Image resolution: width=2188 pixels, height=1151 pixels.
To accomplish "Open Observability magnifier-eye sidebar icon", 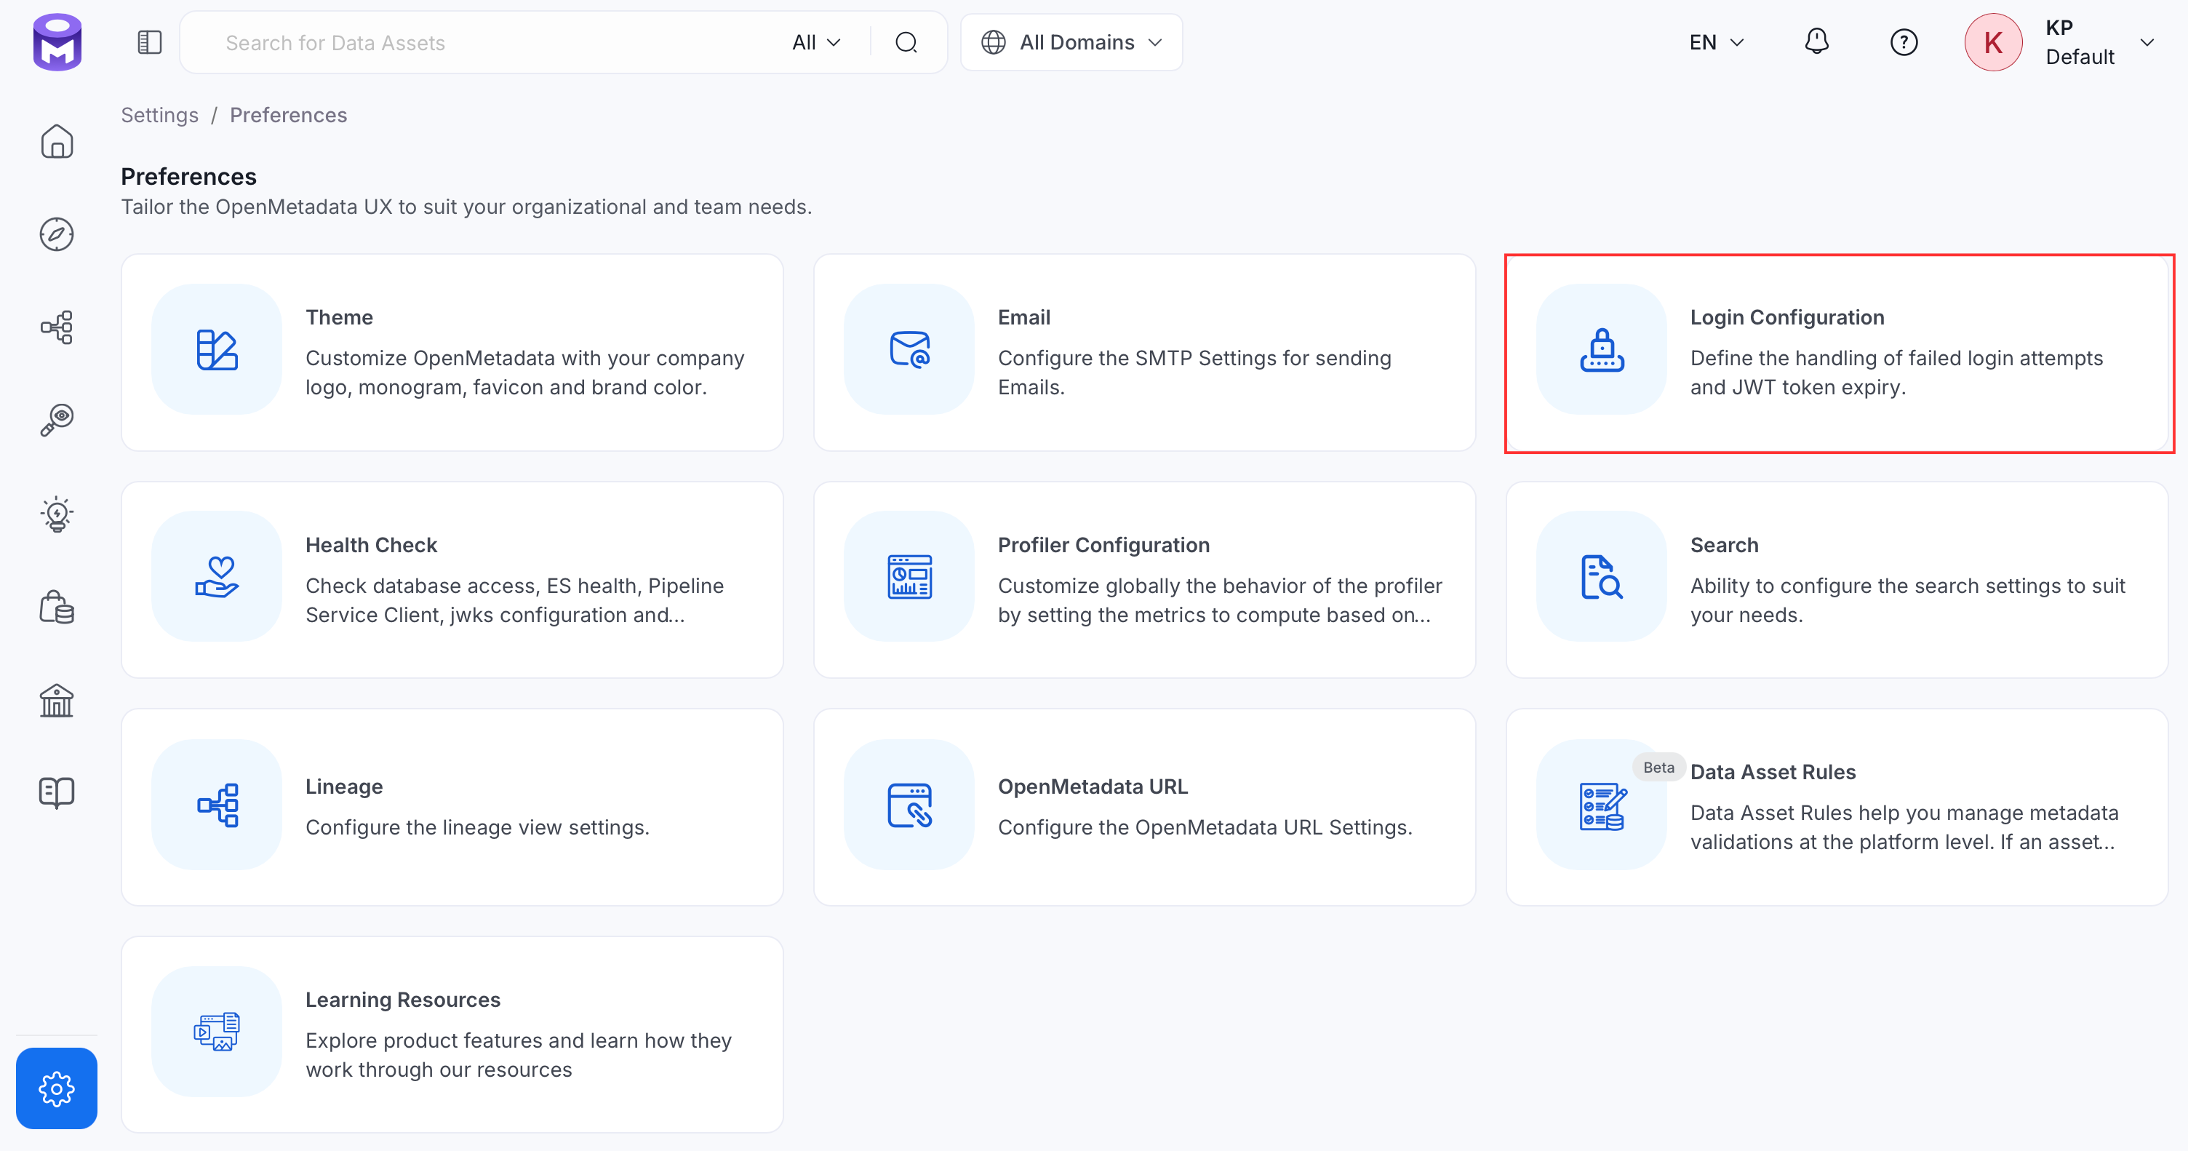I will click(x=57, y=420).
